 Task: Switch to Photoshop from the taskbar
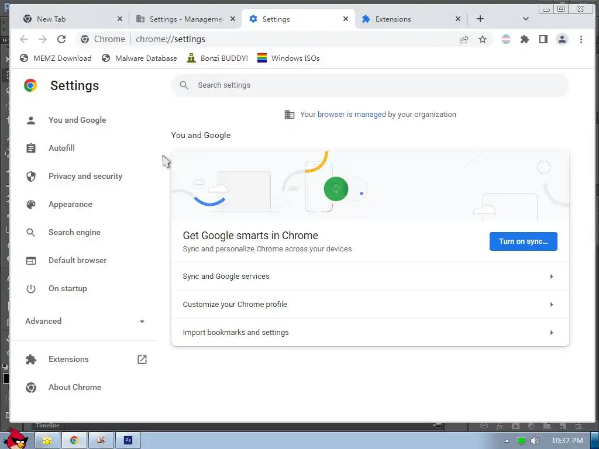pyautogui.click(x=128, y=441)
